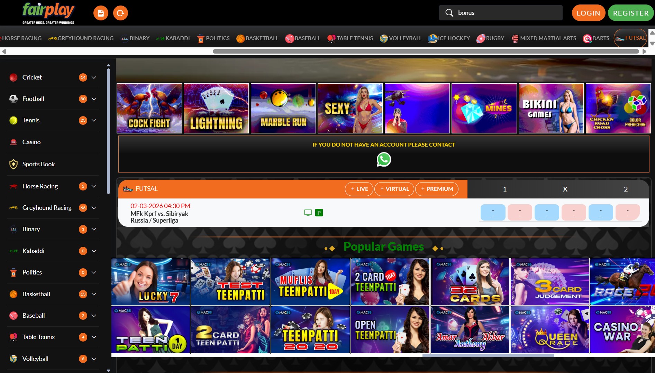This screenshot has height=373, width=655.
Task: Open Casino from the sidebar chip icon
Action: pyautogui.click(x=13, y=142)
